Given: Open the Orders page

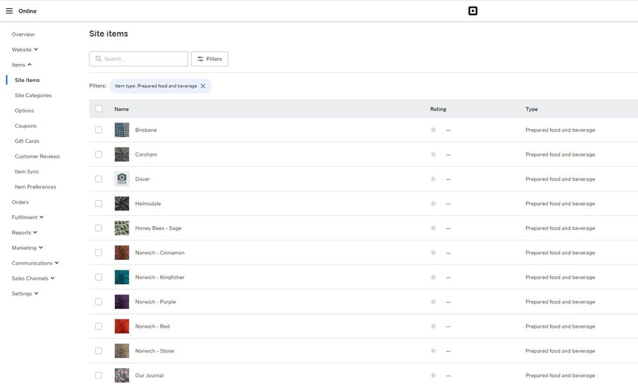Looking at the screenshot, I should (x=20, y=202).
